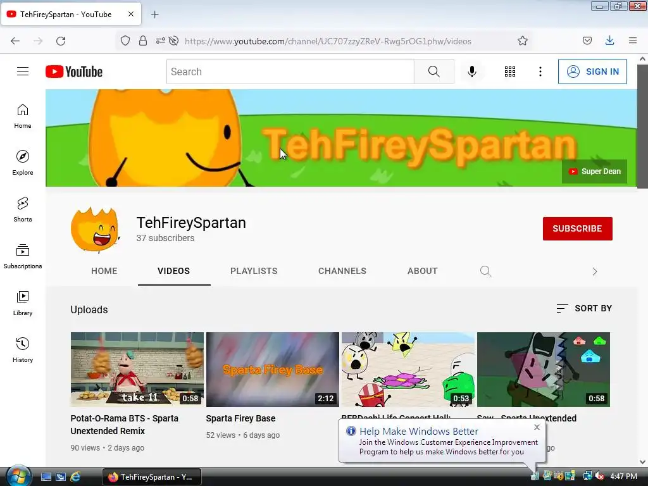Open History in the sidebar

(x=23, y=350)
